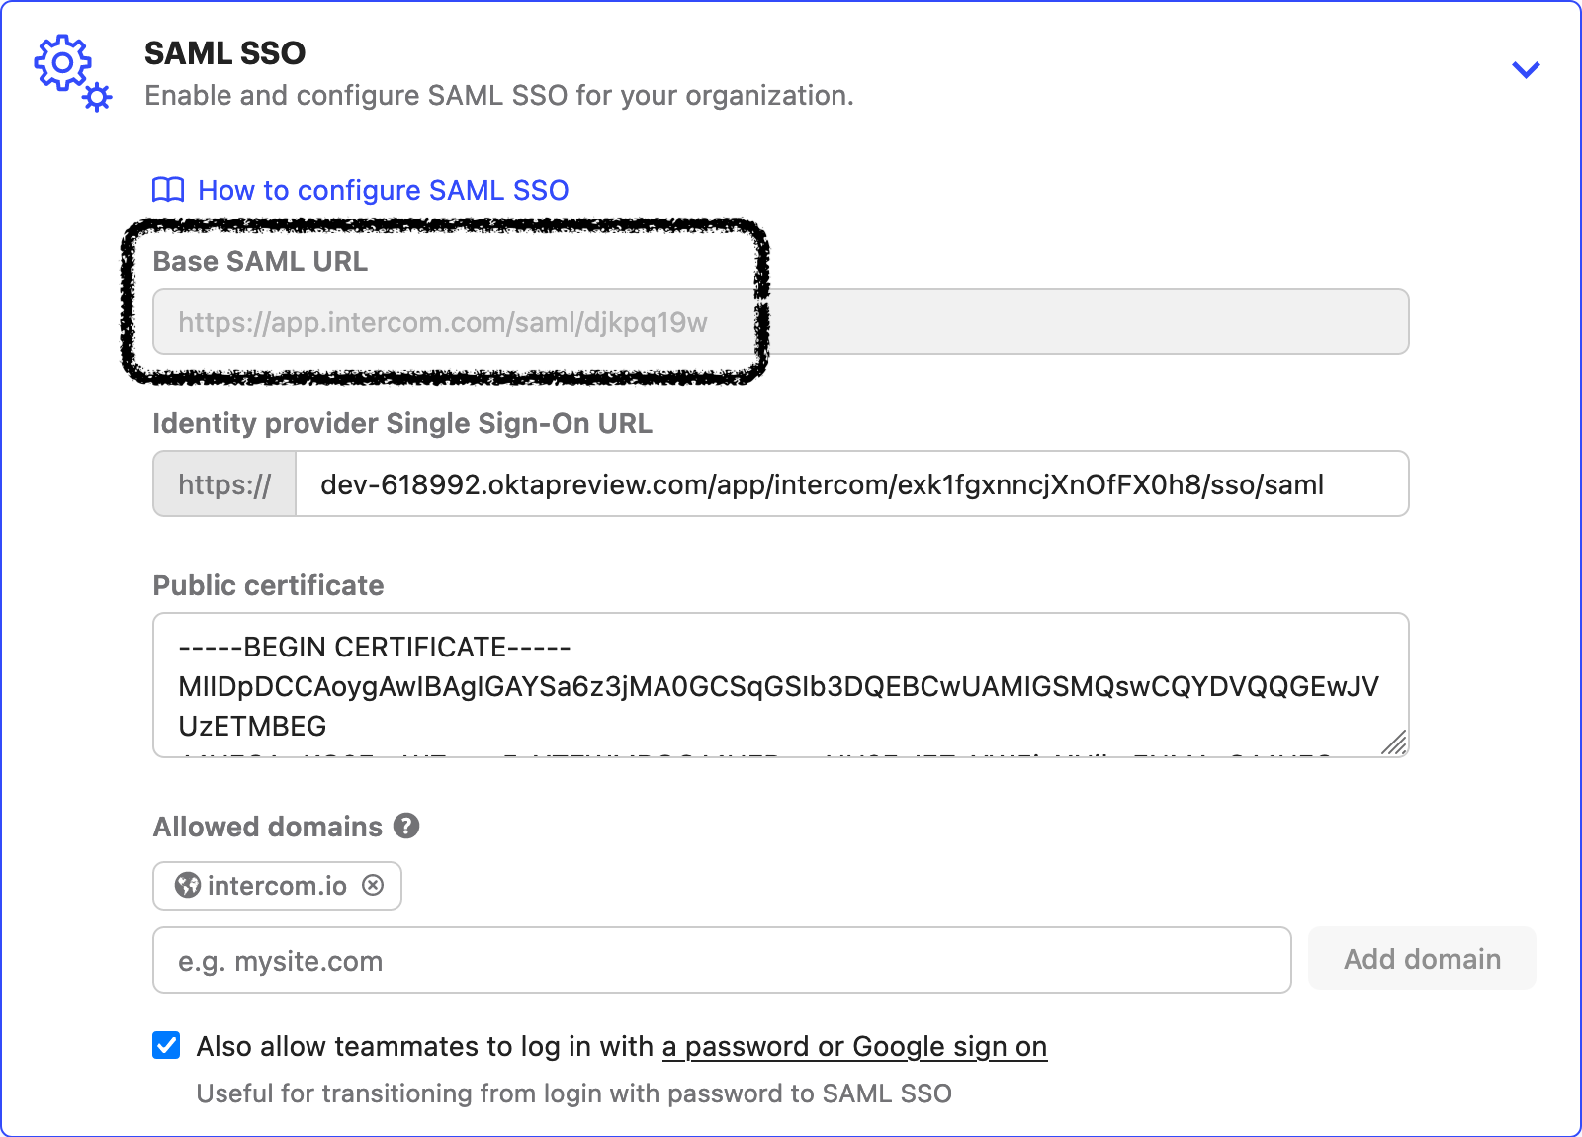
Task: Click the SAML SSO gears icon
Action: coord(73,73)
